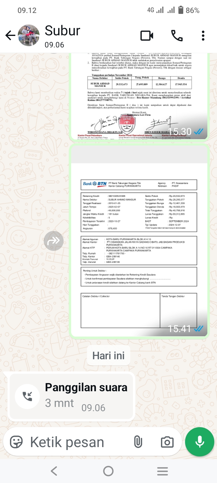Open the camera from message bar

pyautogui.click(x=167, y=442)
